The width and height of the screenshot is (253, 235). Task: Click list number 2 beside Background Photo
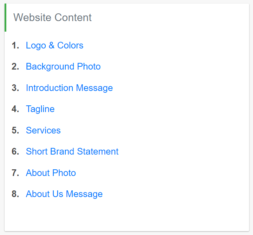click(x=15, y=67)
